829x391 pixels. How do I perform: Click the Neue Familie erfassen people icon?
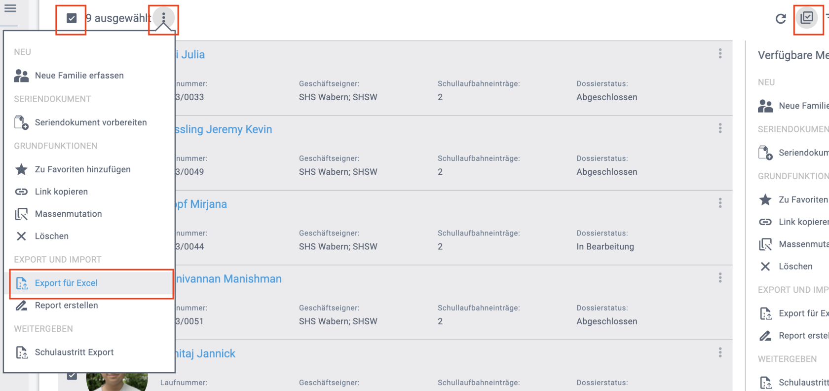point(21,76)
